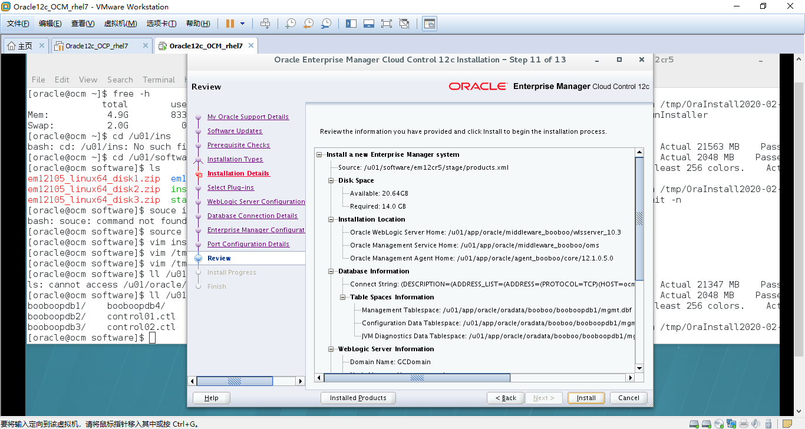Image resolution: width=805 pixels, height=429 pixels.
Task: Open the 文件(F) menu
Action: click(18, 24)
